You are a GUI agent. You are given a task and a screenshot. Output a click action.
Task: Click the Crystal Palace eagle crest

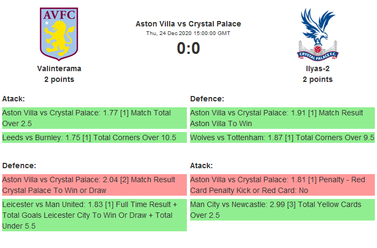click(317, 33)
